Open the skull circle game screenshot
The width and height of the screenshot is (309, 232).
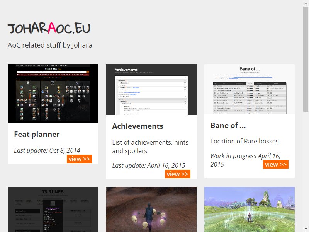coord(151,209)
